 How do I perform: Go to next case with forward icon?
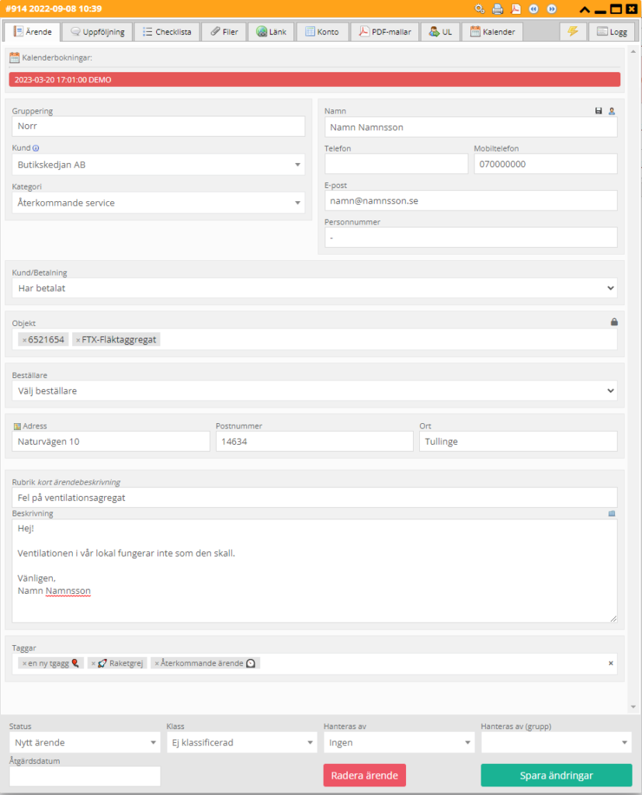pyautogui.click(x=552, y=9)
